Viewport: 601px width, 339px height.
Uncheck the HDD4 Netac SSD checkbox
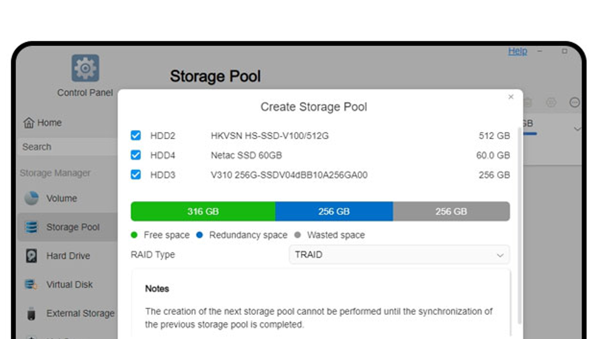pyautogui.click(x=136, y=155)
